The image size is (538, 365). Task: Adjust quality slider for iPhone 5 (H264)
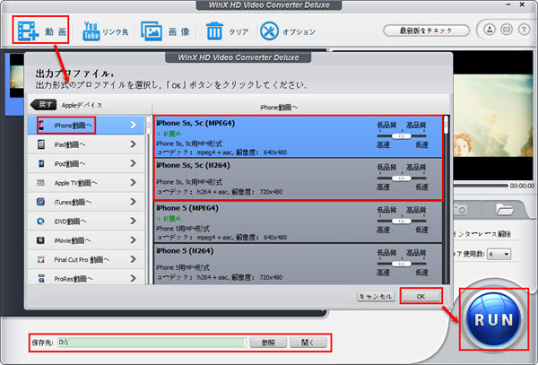click(402, 264)
